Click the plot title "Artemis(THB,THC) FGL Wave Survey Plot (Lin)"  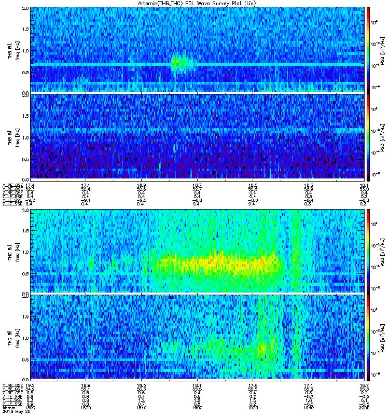point(197,3)
